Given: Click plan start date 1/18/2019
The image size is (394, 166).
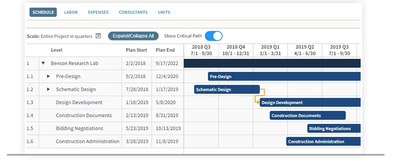Looking at the screenshot, I should pyautogui.click(x=137, y=103).
